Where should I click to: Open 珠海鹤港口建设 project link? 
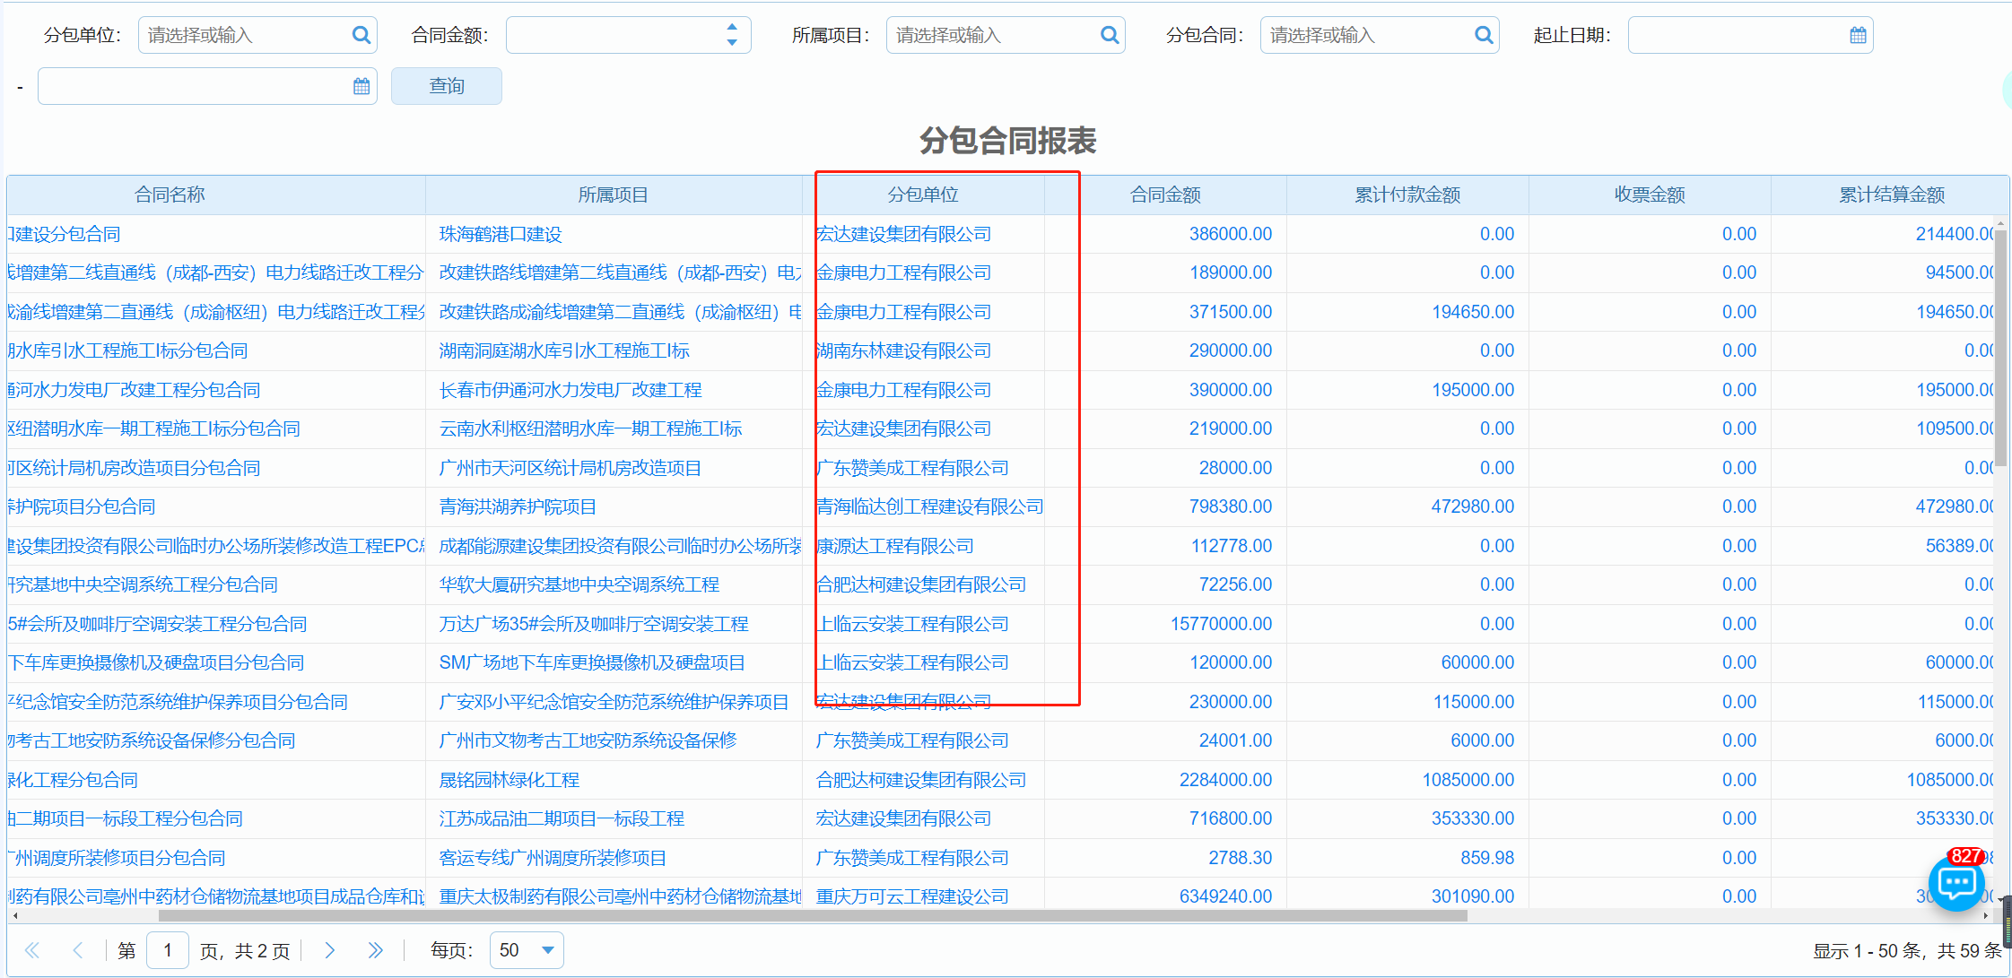501,234
